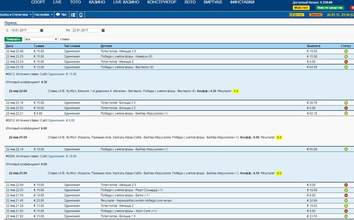Click the Доступ lock badge
The width and height of the screenshot is (354, 220).
tap(297, 15)
